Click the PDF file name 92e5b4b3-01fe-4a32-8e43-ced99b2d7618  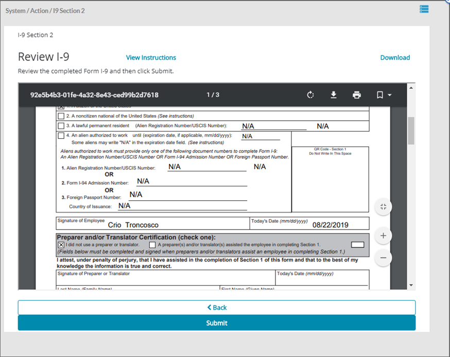point(94,95)
